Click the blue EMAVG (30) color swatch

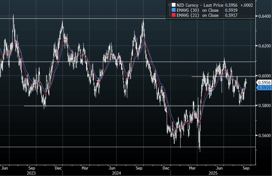(173, 10)
